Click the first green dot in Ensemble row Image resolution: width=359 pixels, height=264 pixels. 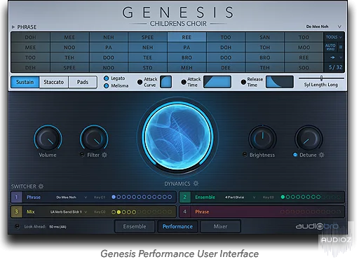point(283,197)
